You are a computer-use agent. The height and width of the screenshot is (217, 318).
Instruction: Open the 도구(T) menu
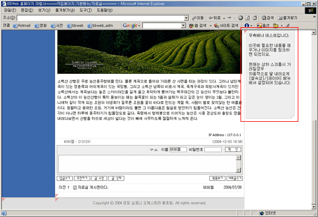pos(86,10)
